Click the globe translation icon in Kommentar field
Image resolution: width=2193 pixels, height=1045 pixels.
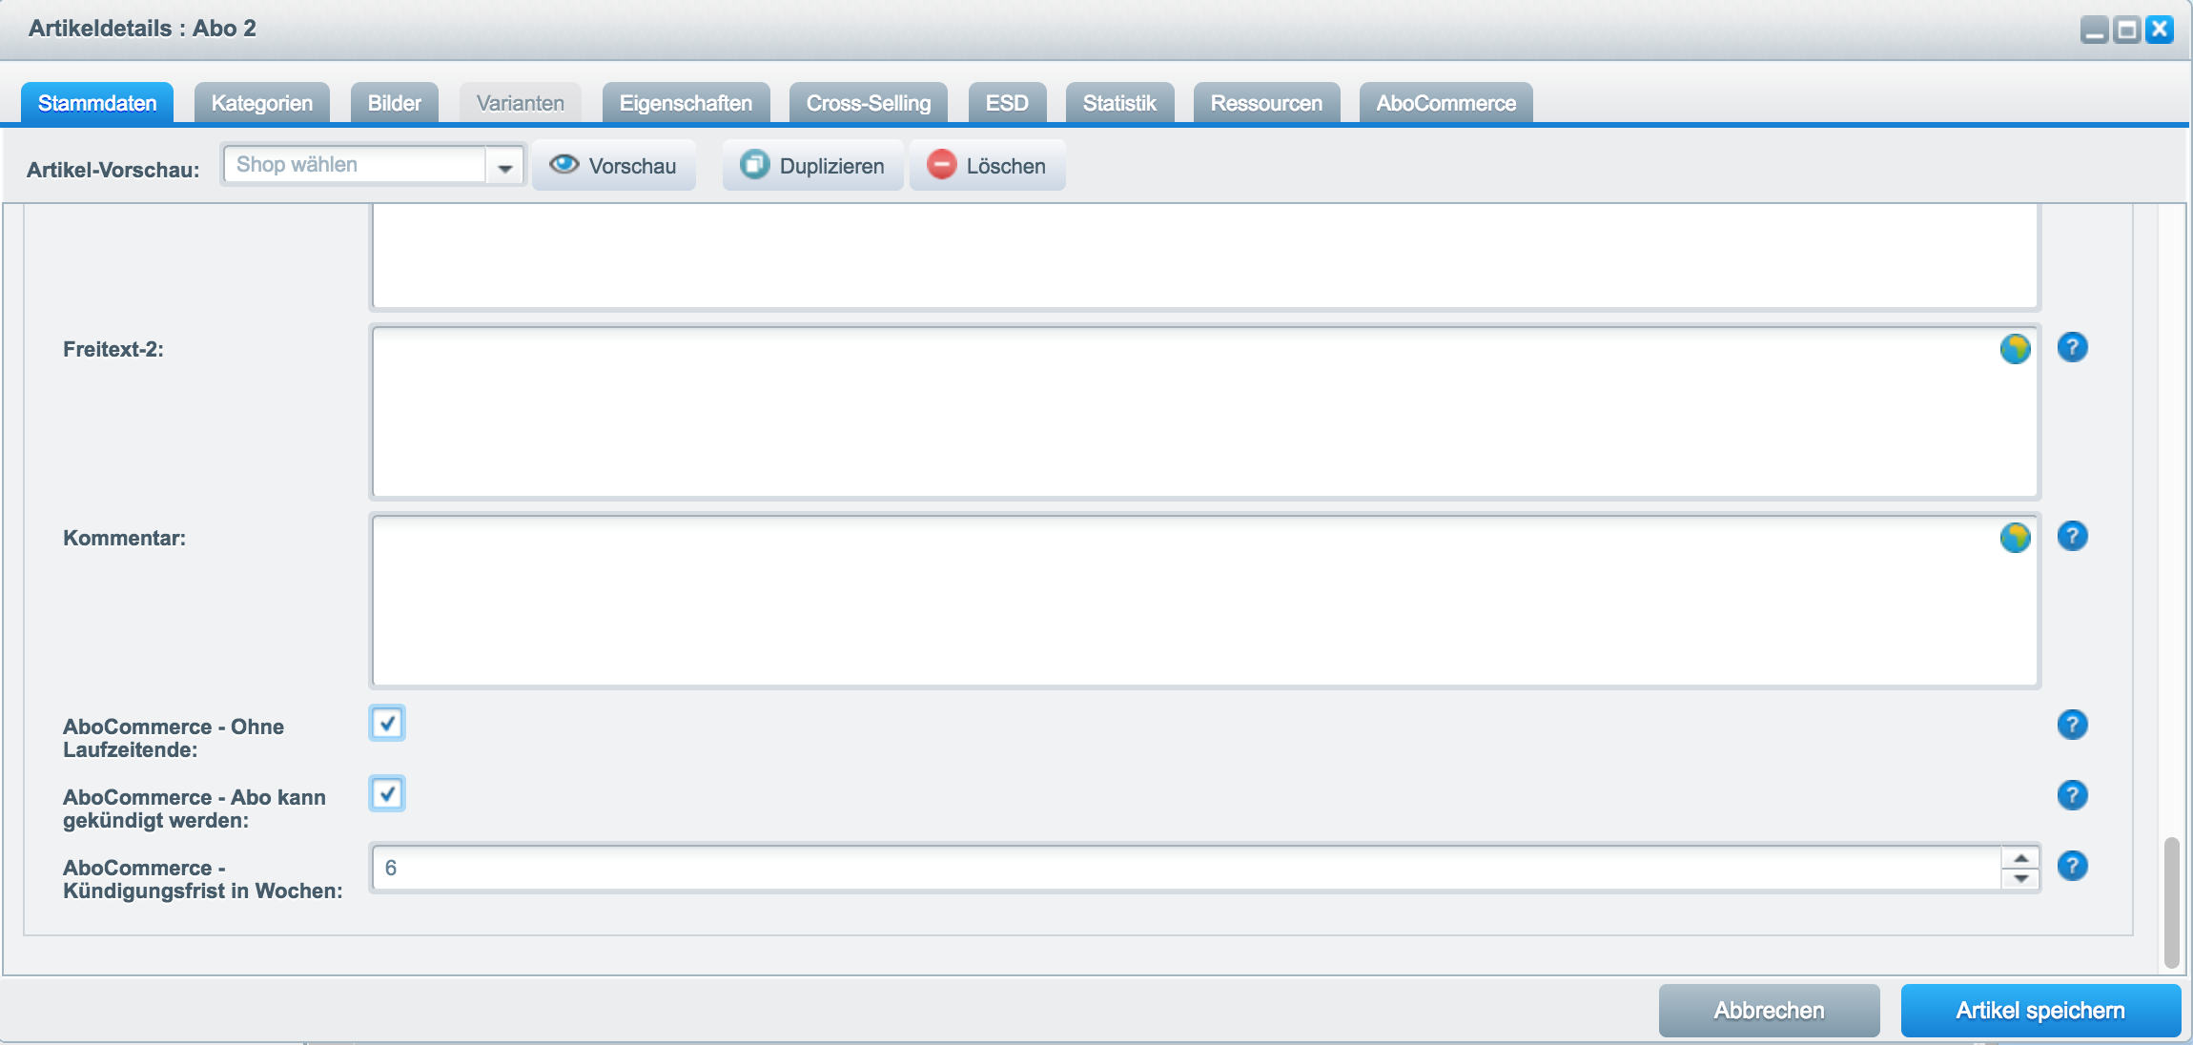point(2015,538)
